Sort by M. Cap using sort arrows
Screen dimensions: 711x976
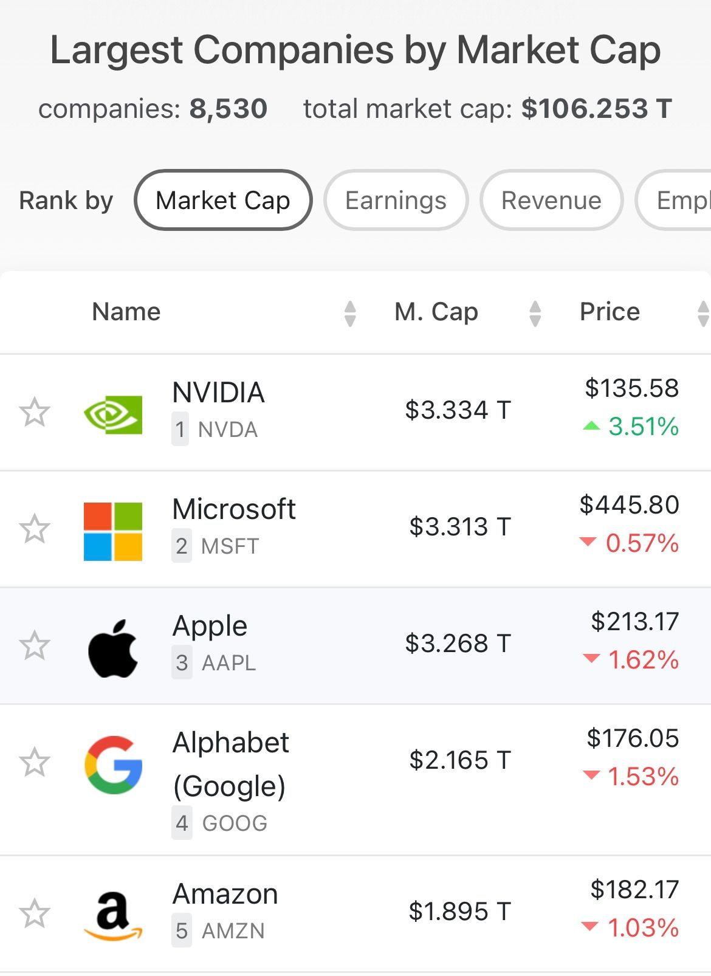[535, 313]
